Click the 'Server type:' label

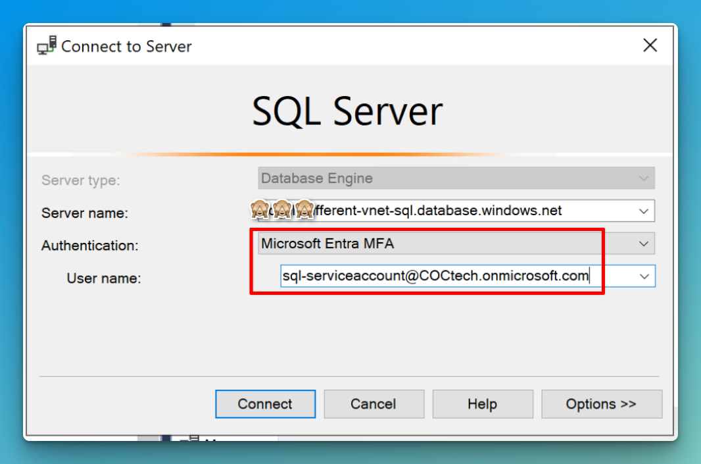pos(80,180)
